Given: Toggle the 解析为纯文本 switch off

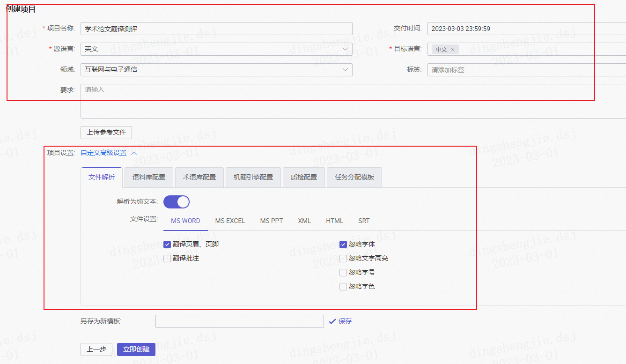Looking at the screenshot, I should coord(177,201).
